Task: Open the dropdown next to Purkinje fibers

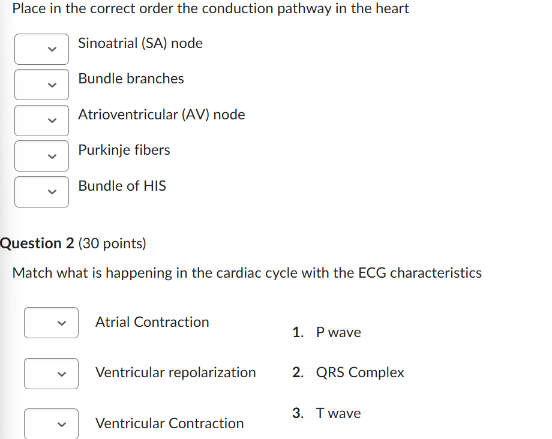Action: 41,156
